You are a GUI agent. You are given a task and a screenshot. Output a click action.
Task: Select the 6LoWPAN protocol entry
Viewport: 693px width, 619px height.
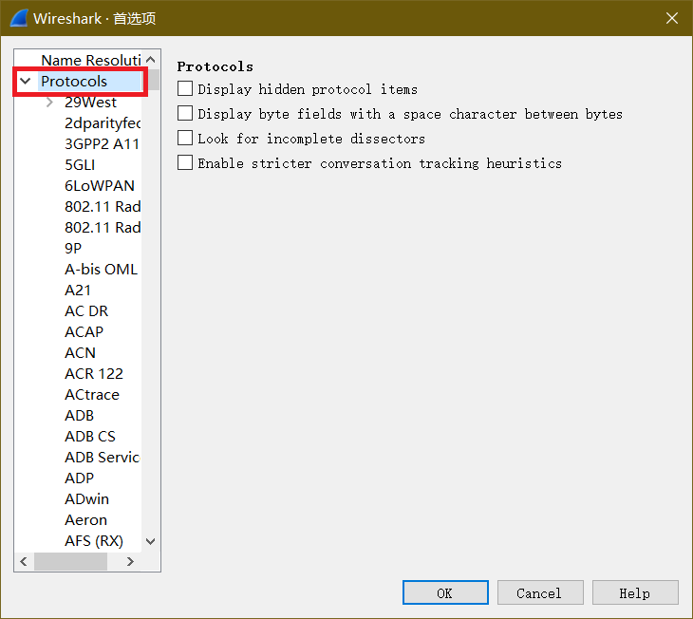[x=99, y=186]
